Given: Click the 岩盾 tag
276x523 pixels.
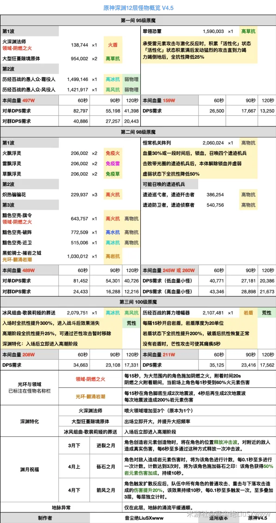Looking at the screenshot, I should coord(248,313).
